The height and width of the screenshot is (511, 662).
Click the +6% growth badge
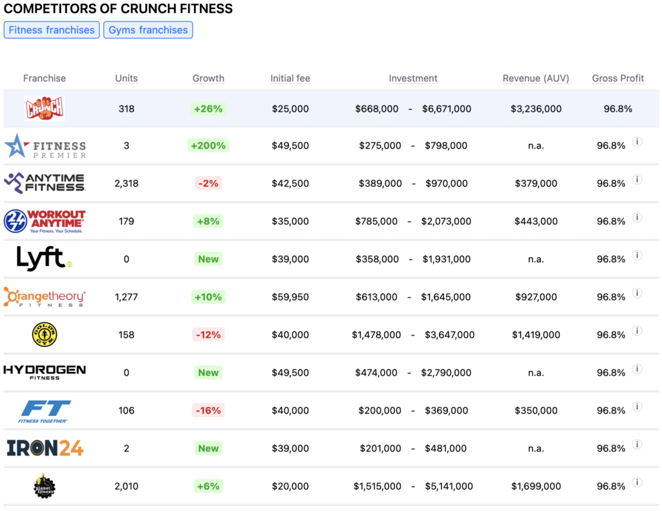pyautogui.click(x=208, y=486)
